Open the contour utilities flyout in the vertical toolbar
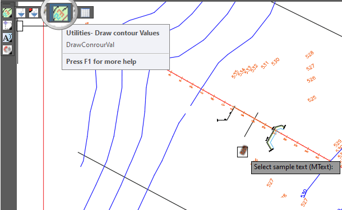The image size is (342, 210). pos(7,13)
